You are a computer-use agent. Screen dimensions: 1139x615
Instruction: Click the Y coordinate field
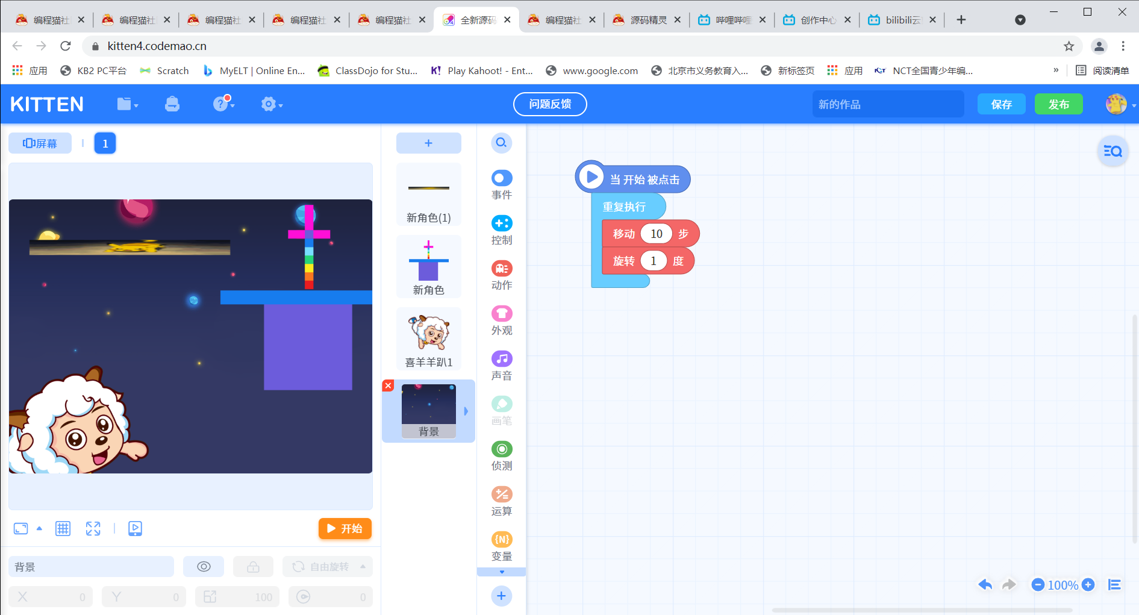(x=144, y=596)
